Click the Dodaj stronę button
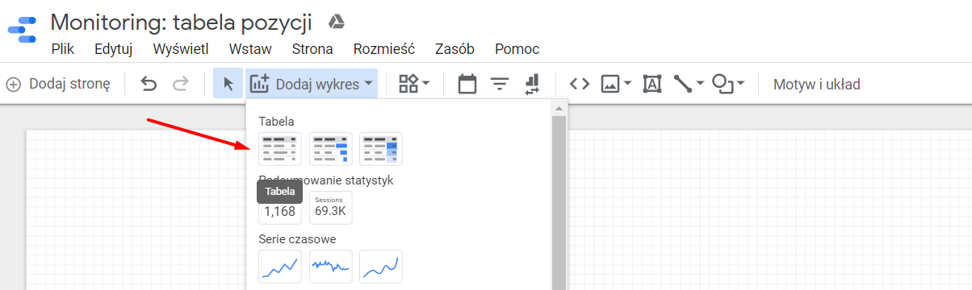 click(x=58, y=84)
